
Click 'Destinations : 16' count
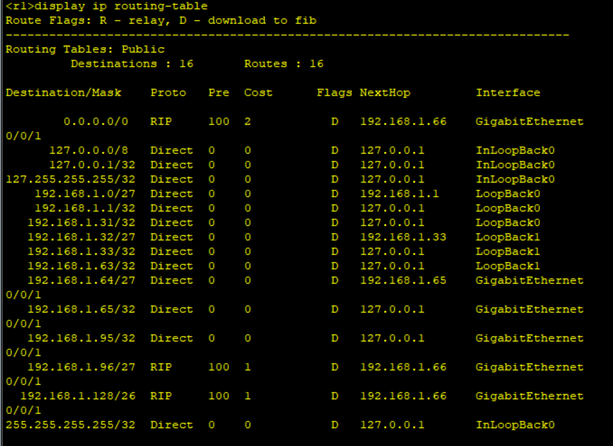(132, 64)
